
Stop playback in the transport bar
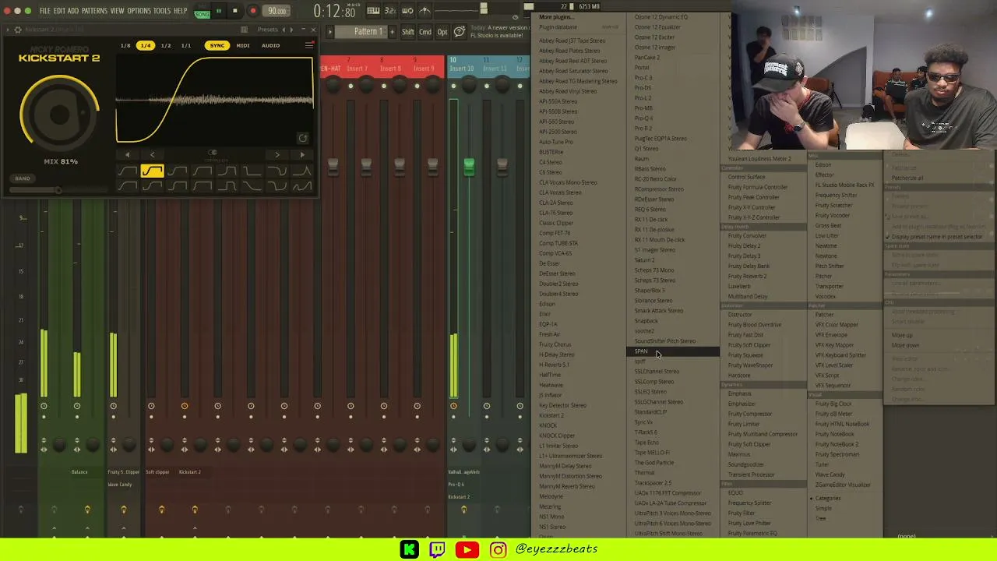coord(234,11)
